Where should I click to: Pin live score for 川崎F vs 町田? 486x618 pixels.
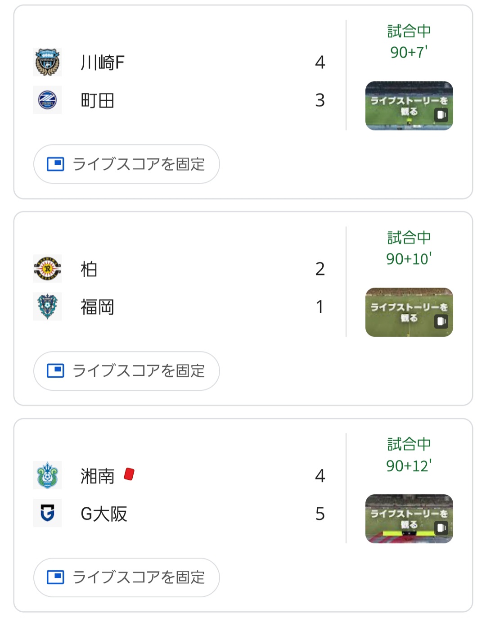(126, 164)
